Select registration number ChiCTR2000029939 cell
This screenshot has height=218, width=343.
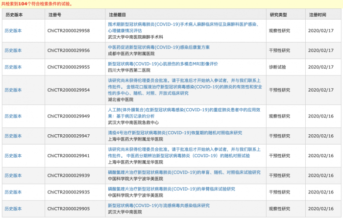point(69,175)
